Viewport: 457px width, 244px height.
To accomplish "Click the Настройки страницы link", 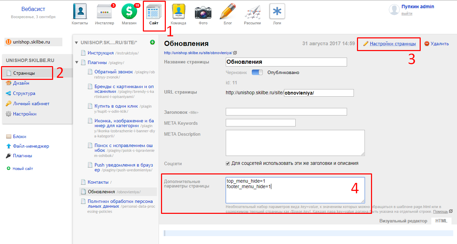I will (393, 44).
